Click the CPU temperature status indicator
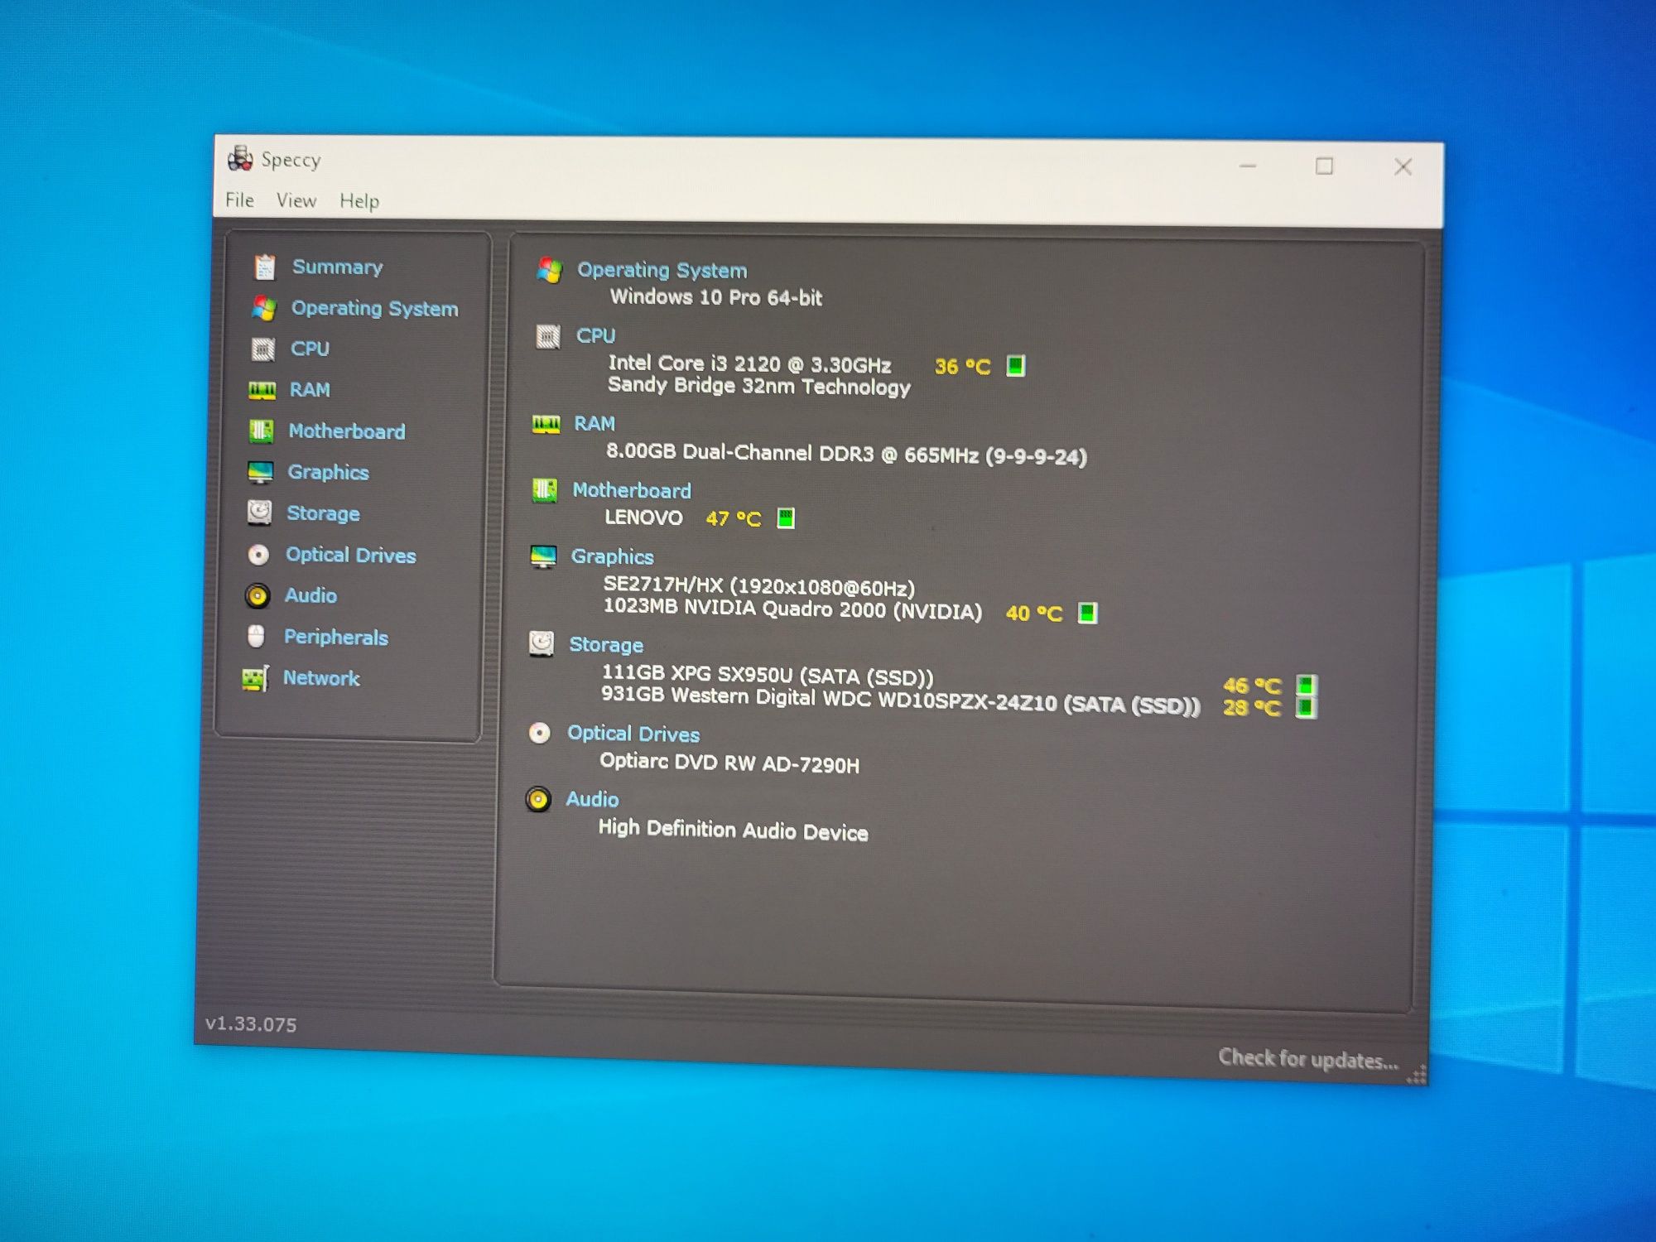 tap(1016, 365)
